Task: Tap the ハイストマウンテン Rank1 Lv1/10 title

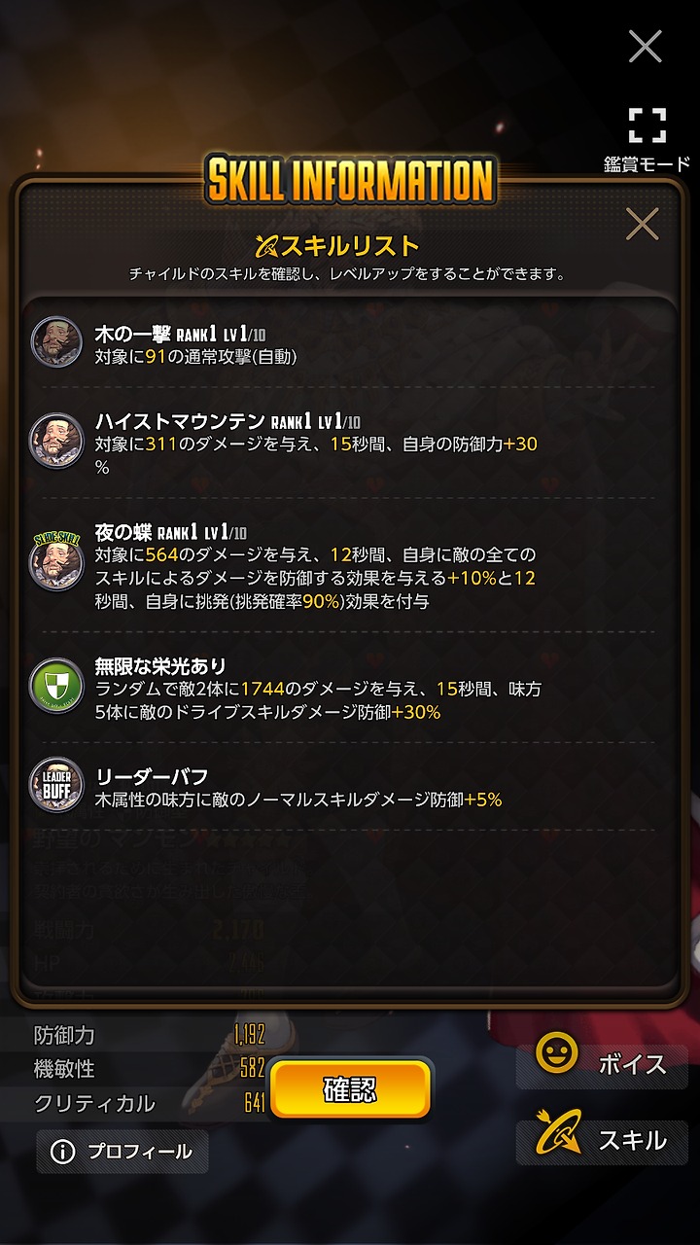Action: [x=227, y=420]
